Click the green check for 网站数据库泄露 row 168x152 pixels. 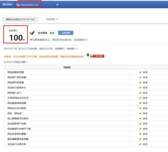pyautogui.click(x=140, y=72)
